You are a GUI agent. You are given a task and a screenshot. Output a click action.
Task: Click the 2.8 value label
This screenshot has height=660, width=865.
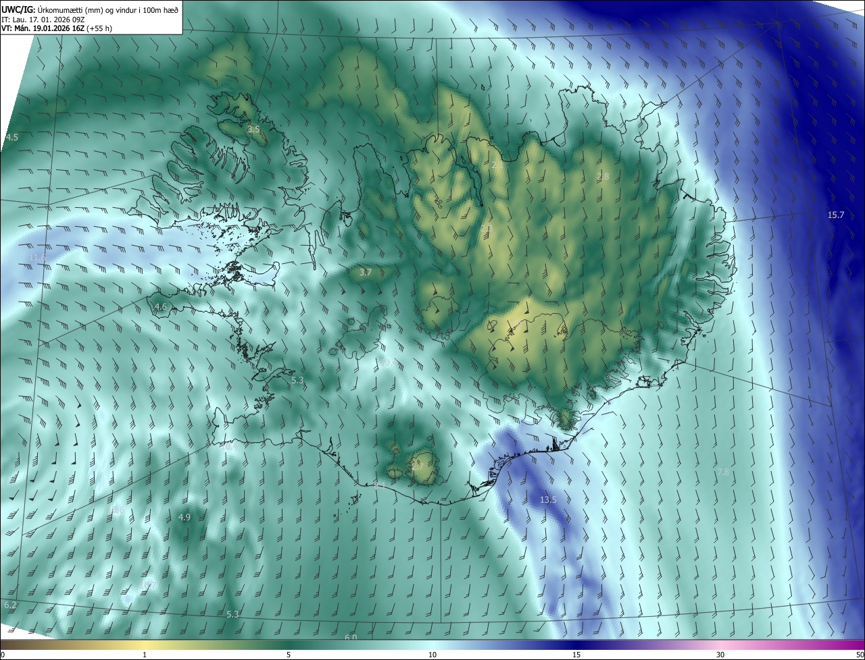tap(603, 176)
